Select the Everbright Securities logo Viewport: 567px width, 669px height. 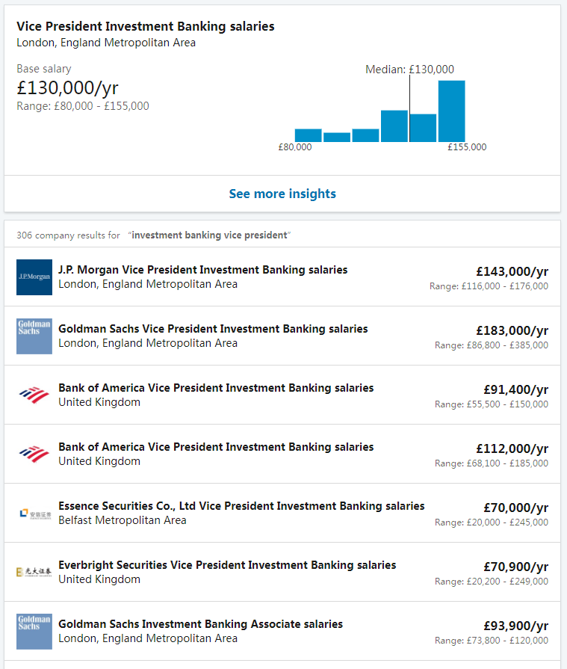point(34,573)
